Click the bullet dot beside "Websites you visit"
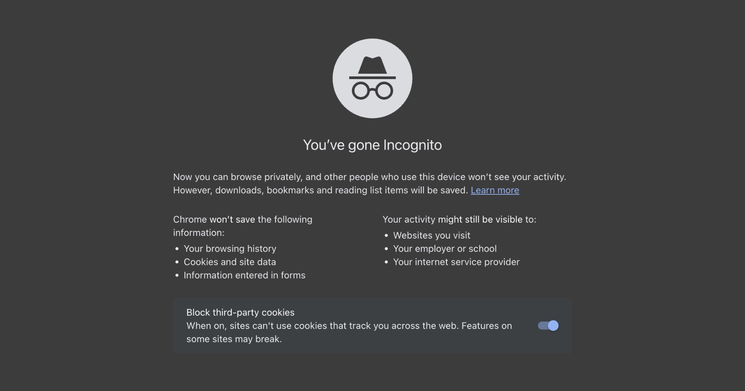The width and height of the screenshot is (745, 391). pos(386,235)
